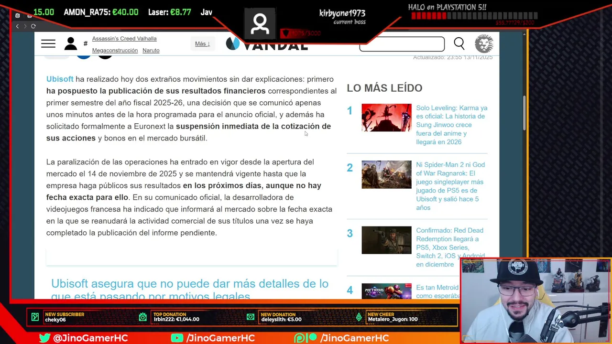612x344 pixels.
Task: Click ranking number 1 in most-read list
Action: [350, 111]
